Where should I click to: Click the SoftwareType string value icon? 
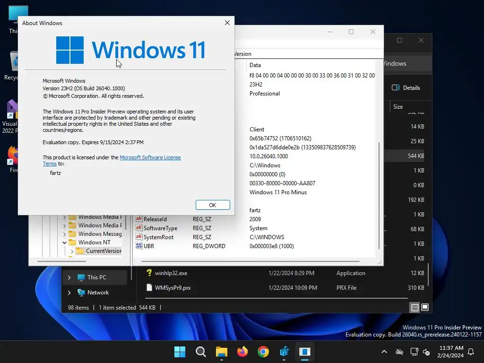(x=139, y=228)
